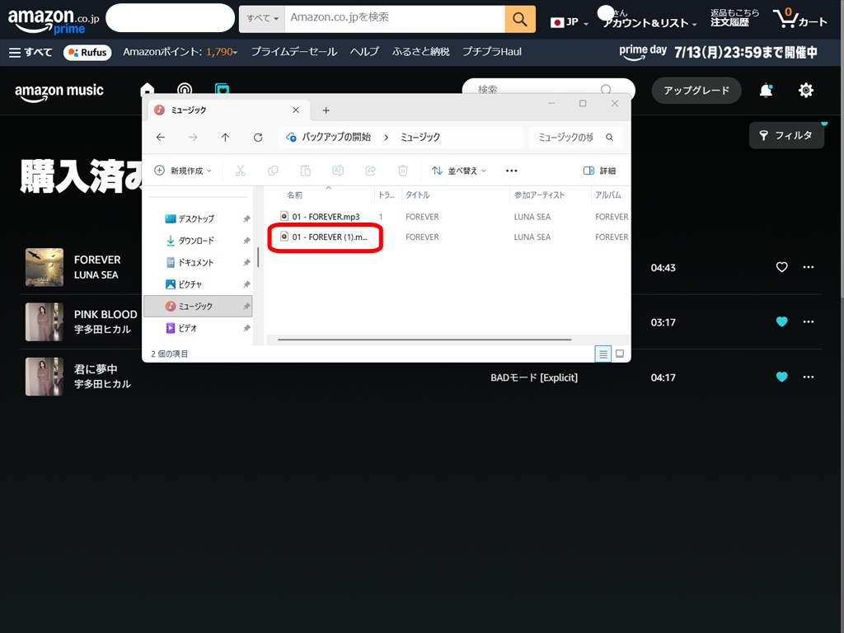Image resolution: width=844 pixels, height=633 pixels.
Task: Click PINK BLOOD album art thumbnail
Action: 45,322
